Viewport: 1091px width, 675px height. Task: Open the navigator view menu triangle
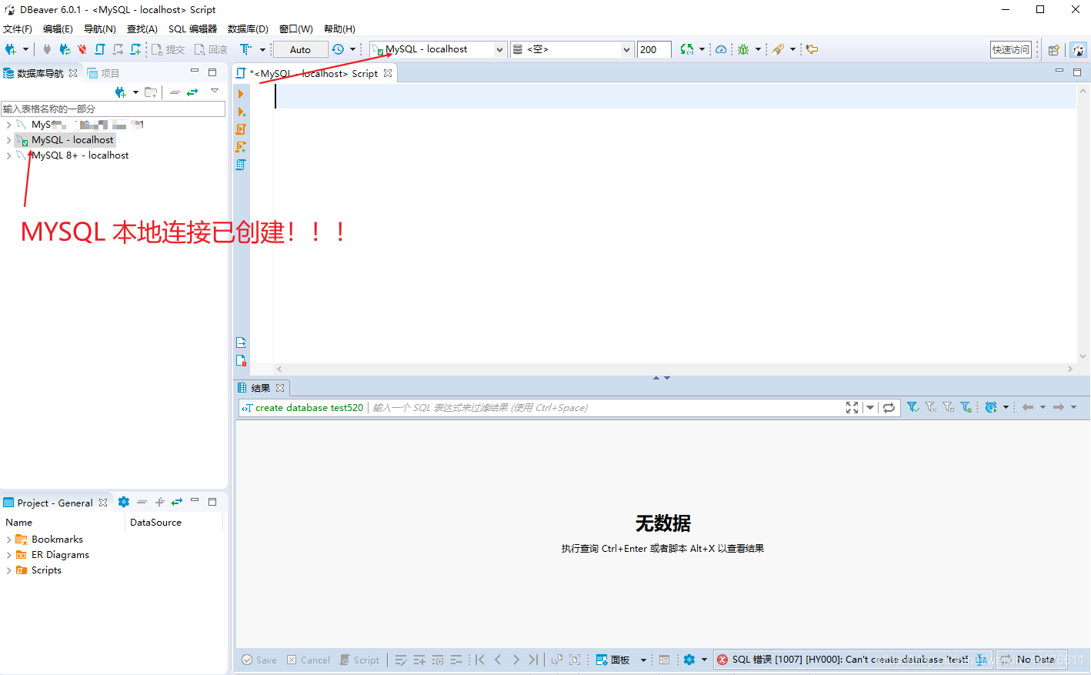215,91
